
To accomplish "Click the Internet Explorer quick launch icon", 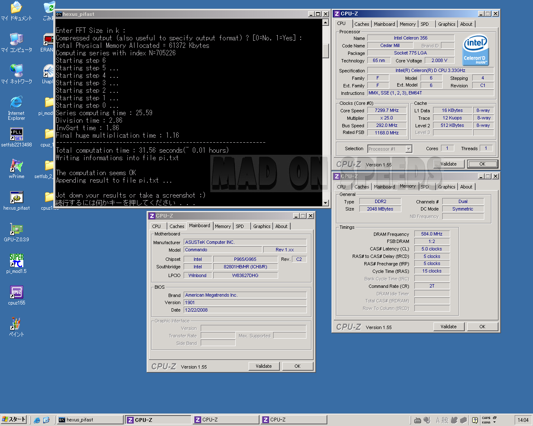I will point(37,420).
